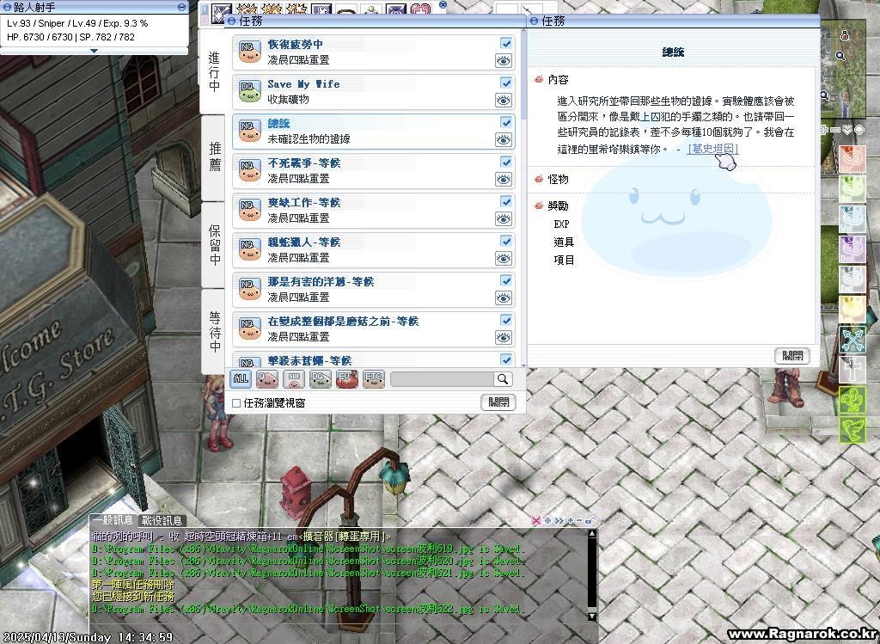Select the 親蛇獵人-等候 quest entry
The height and width of the screenshot is (644, 880).
coord(373,250)
